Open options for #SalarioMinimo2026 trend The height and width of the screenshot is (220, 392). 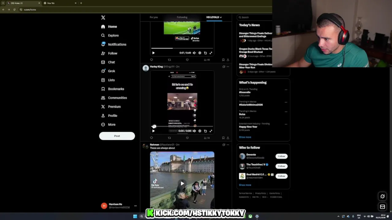286,102
